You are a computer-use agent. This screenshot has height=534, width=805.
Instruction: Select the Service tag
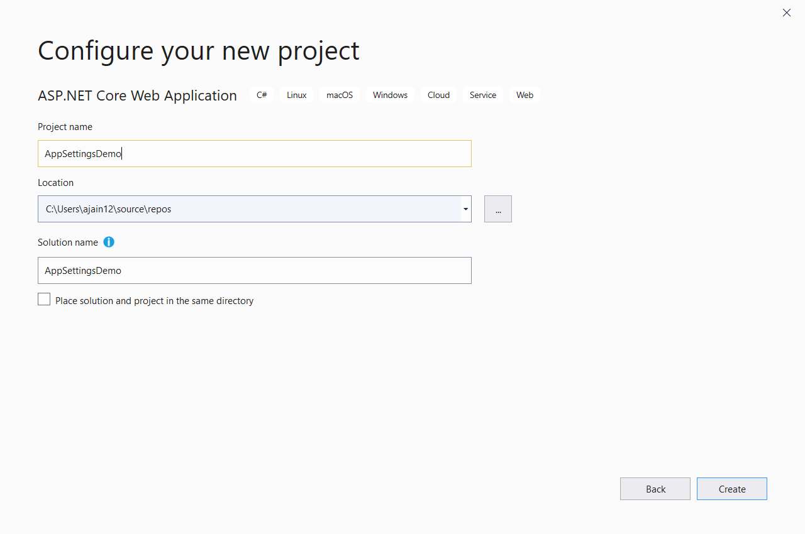tap(483, 95)
